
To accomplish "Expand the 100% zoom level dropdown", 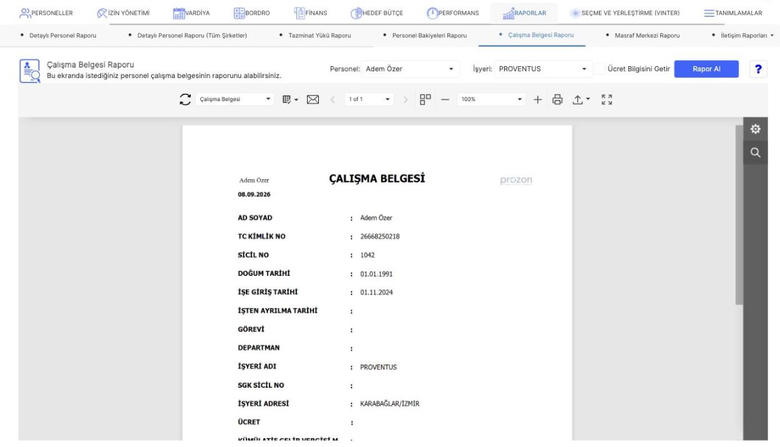I will click(492, 99).
